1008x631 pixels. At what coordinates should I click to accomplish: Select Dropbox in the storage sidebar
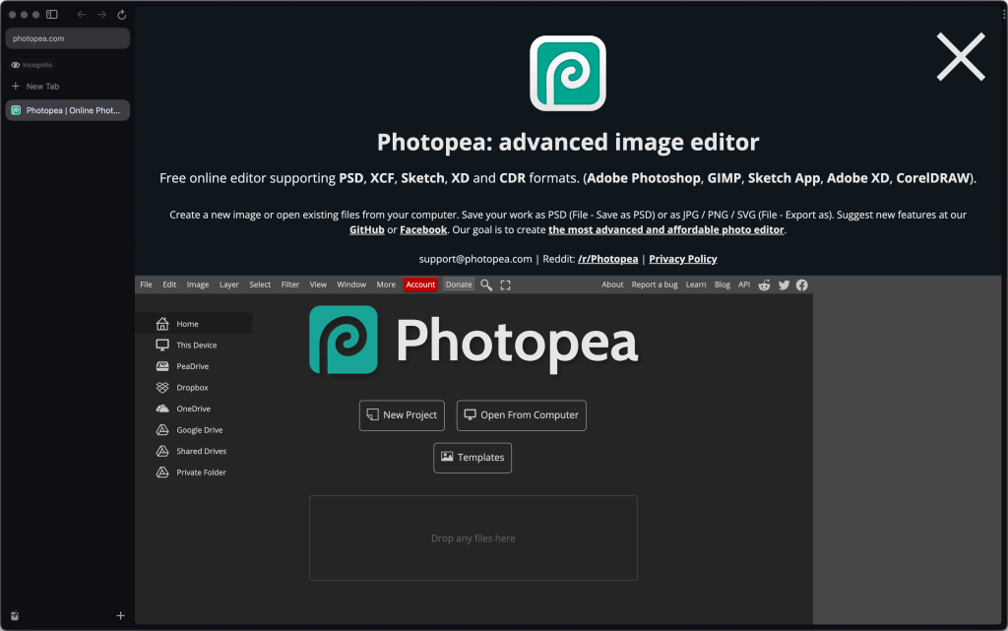[192, 388]
